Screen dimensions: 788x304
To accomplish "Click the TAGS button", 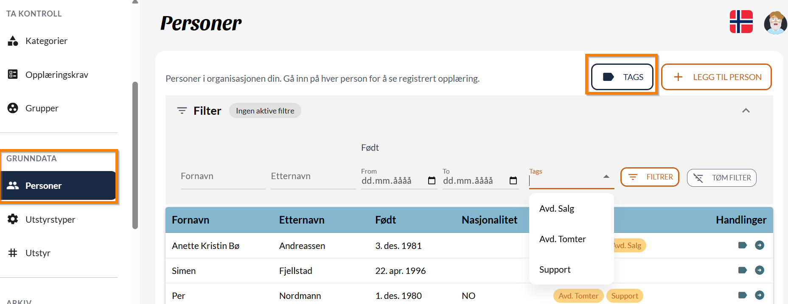I will coord(622,77).
